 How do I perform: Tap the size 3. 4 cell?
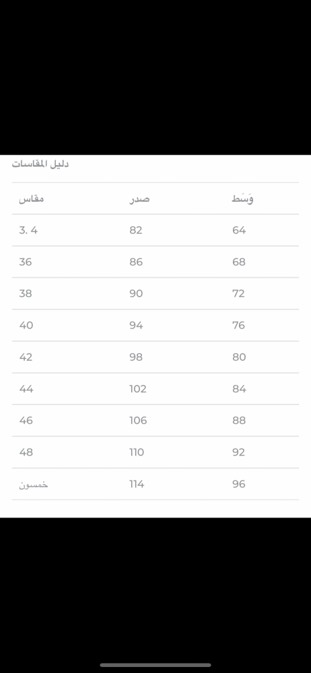point(28,230)
